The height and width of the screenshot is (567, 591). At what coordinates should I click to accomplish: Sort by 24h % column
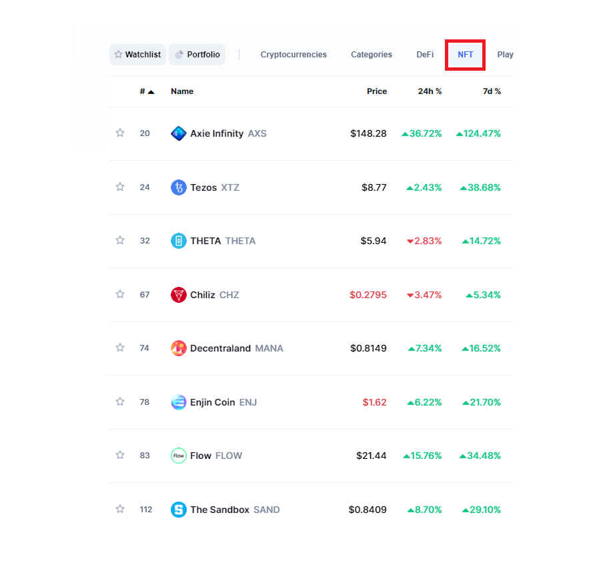click(x=430, y=91)
